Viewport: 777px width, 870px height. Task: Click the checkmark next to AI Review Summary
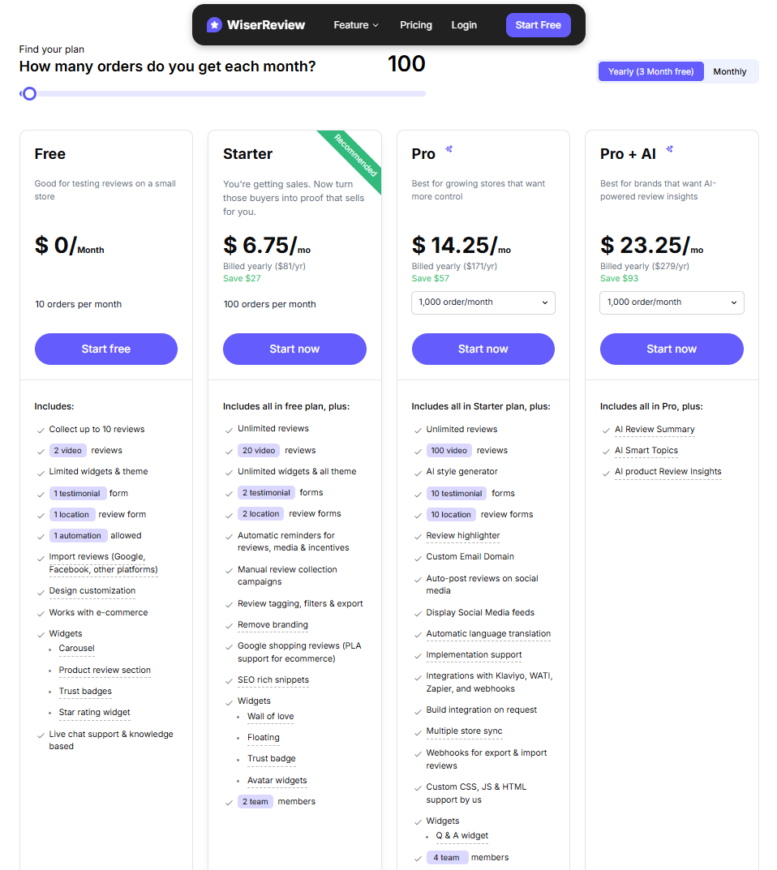pyautogui.click(x=605, y=429)
